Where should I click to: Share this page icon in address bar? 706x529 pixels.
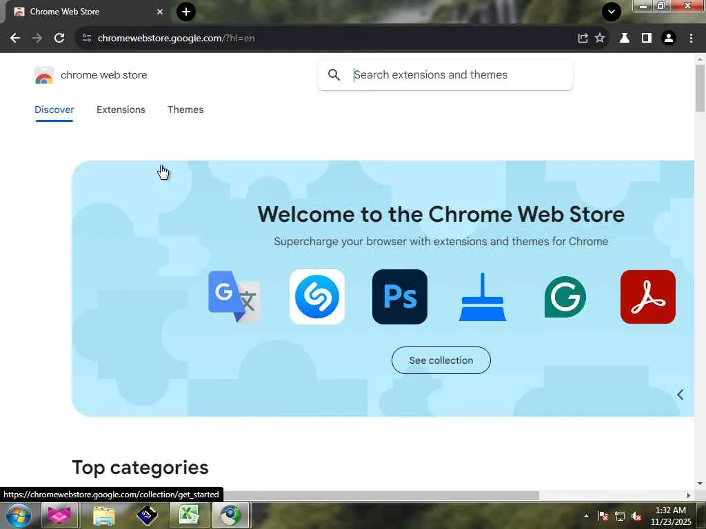[583, 39]
